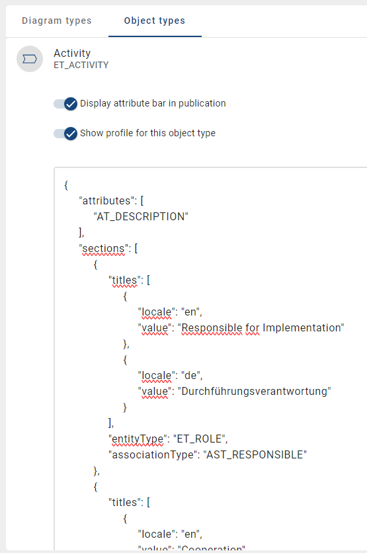Click the ET_ACTIVITY identifier text
This screenshot has height=553, width=367.
[81, 65]
